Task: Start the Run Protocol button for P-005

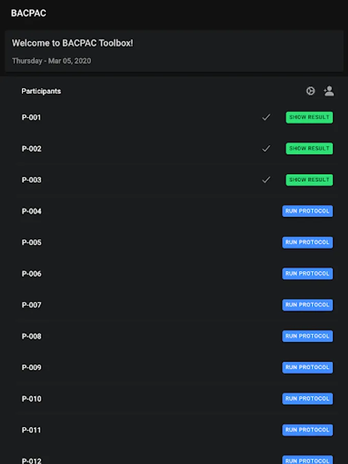Action: (x=307, y=242)
